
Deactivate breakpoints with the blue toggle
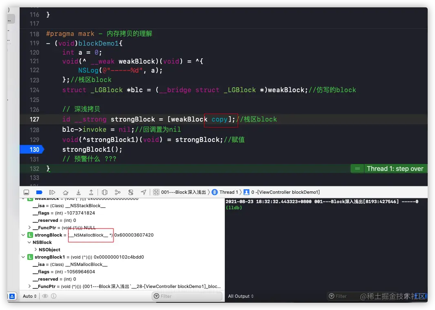tap(39, 192)
